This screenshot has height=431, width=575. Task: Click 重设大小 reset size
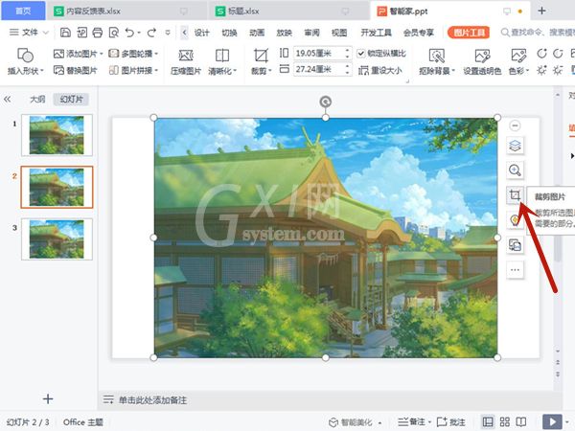[x=379, y=70]
